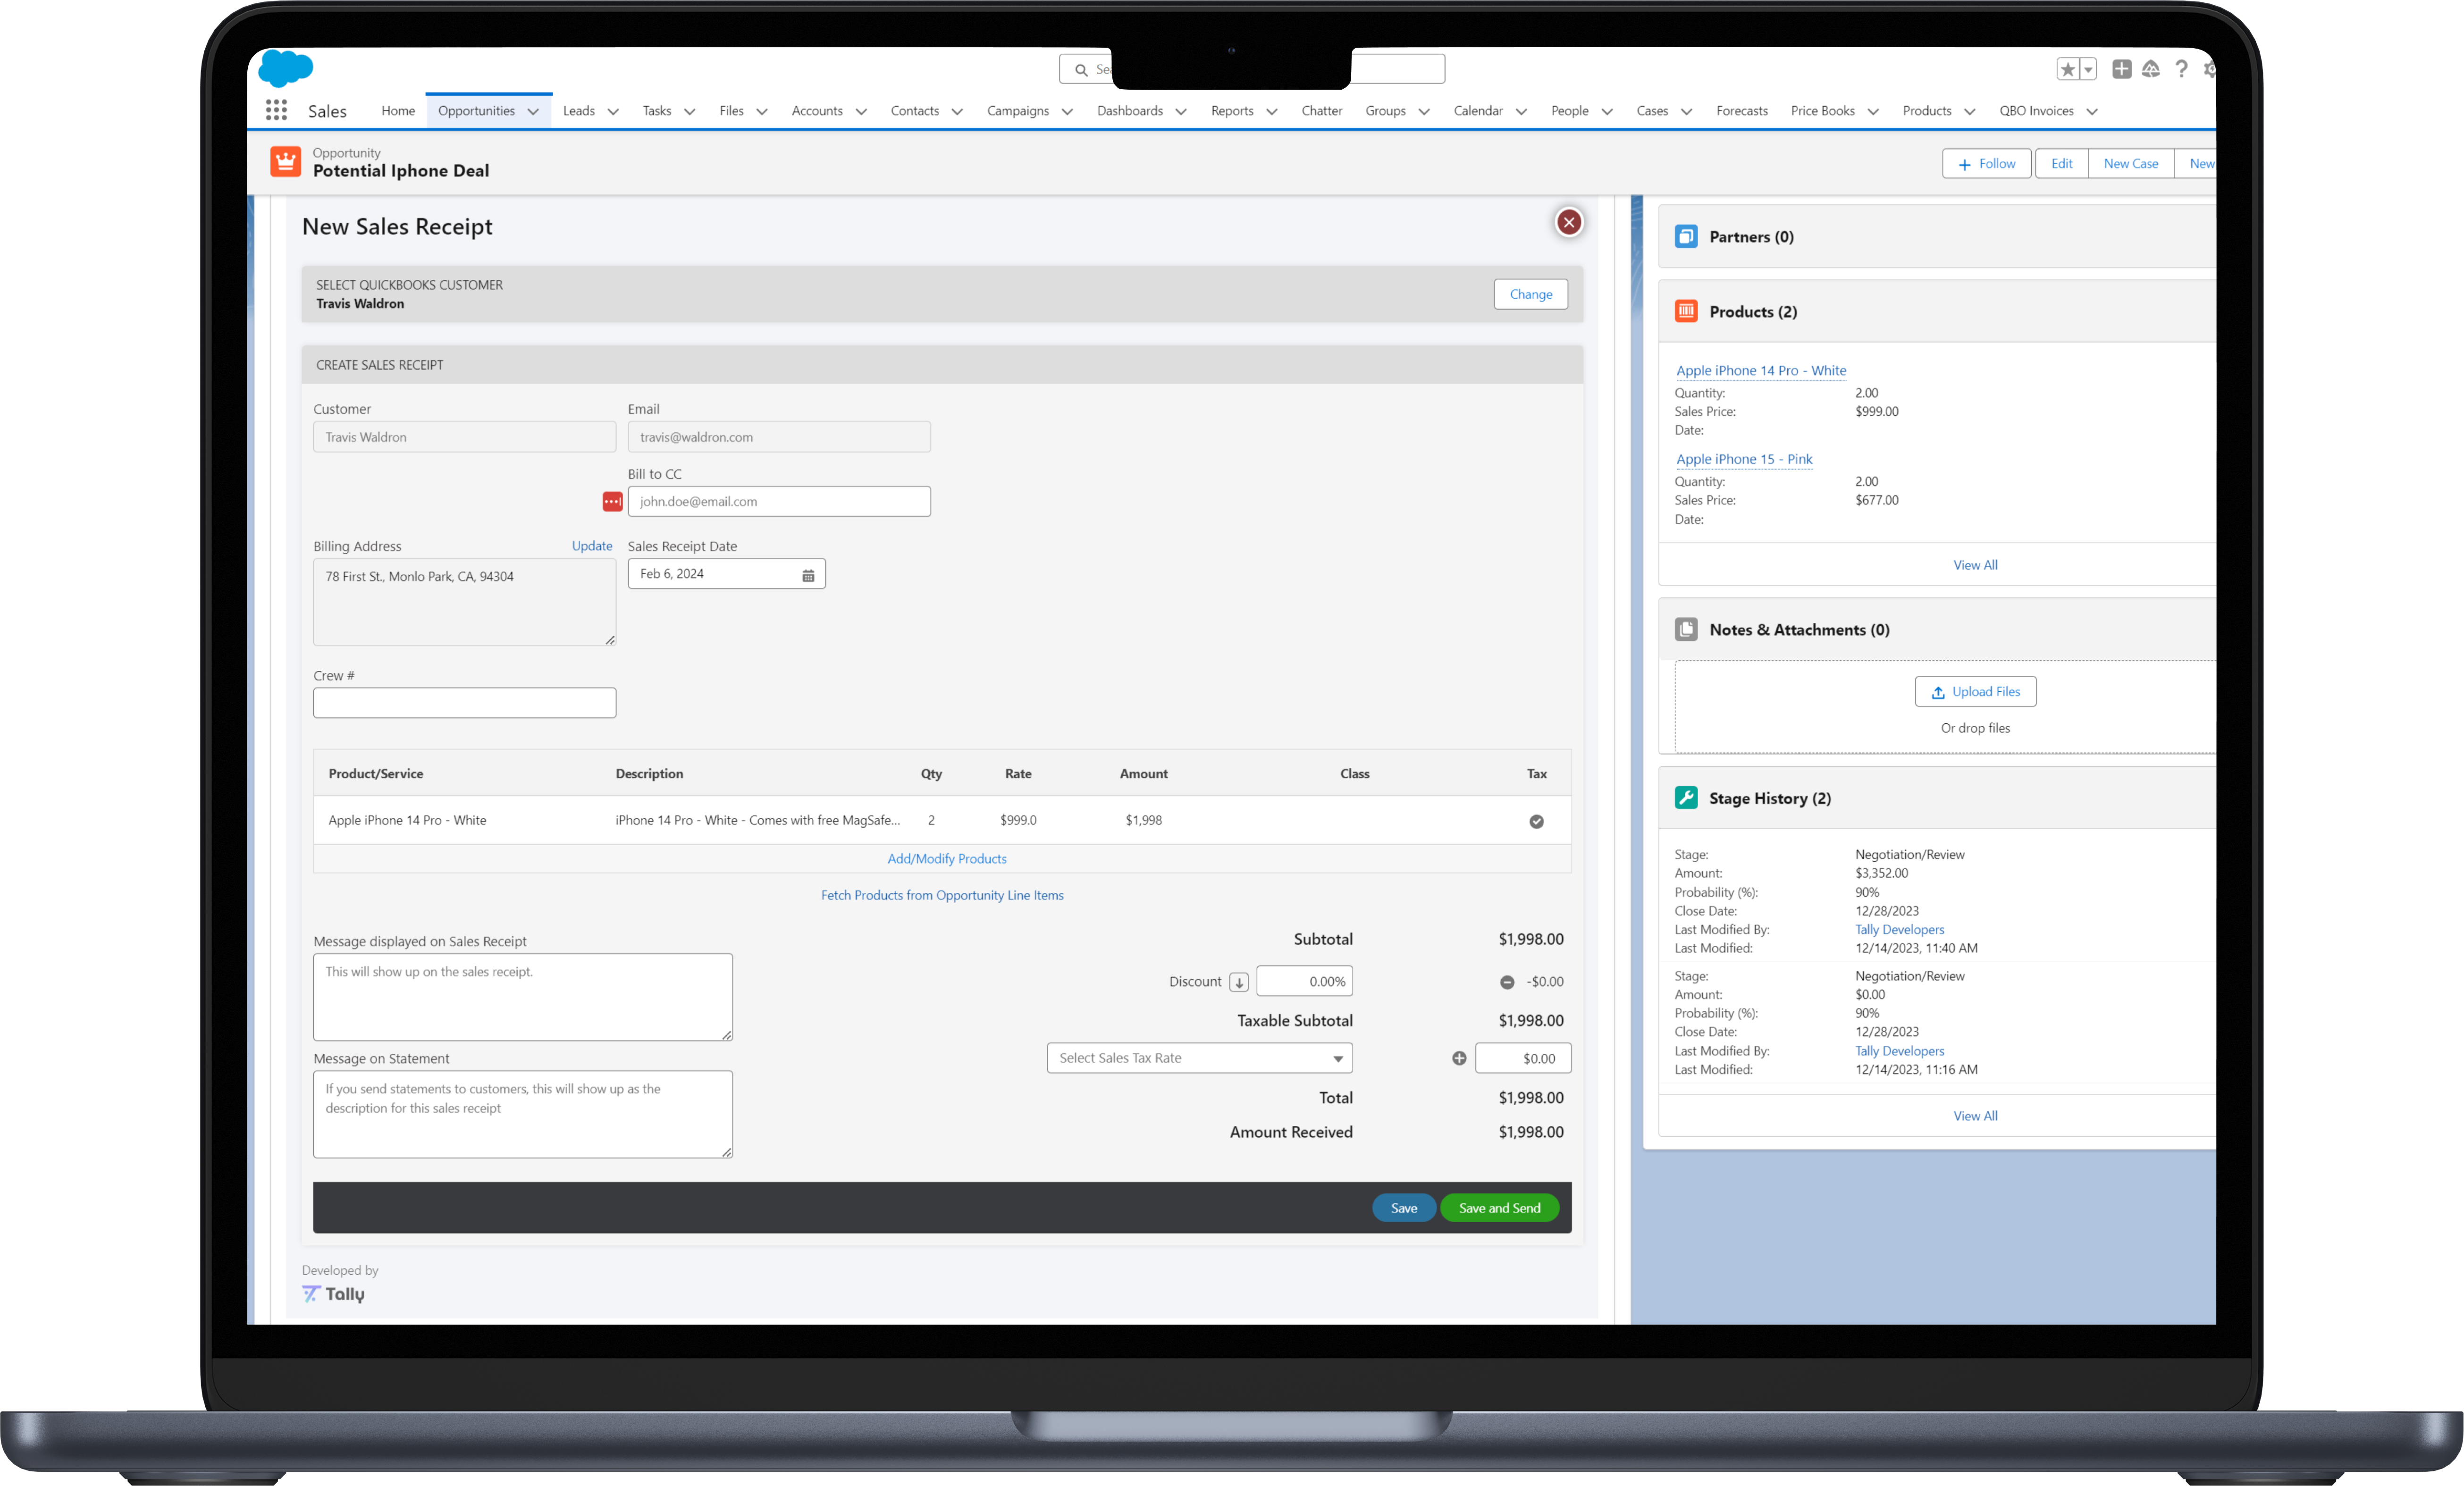Click the Partners panel icon
Image resolution: width=2464 pixels, height=1486 pixels.
tap(1686, 237)
